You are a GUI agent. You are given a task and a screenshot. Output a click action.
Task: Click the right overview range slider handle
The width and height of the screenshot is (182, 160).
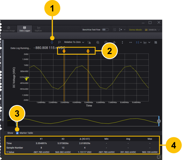[159, 121]
